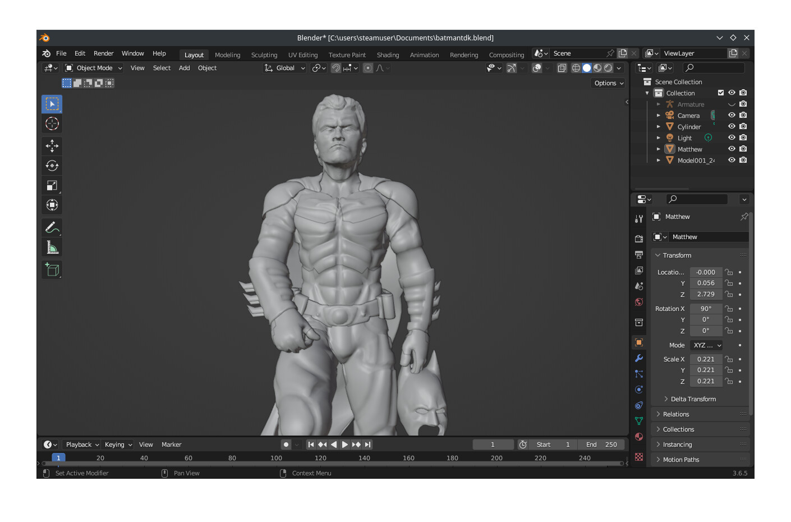Open the Object Mode dropdown
791x522 pixels.
pyautogui.click(x=93, y=68)
